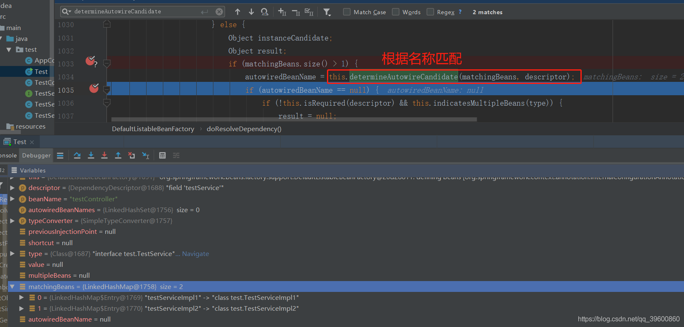
Task: Switch to the Console tab
Action: [x=8, y=155]
